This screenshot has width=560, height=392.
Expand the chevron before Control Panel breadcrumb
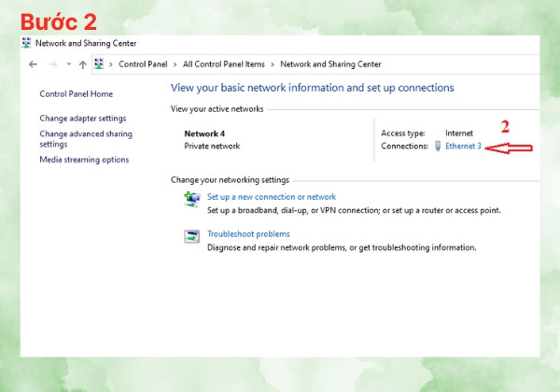coord(111,64)
